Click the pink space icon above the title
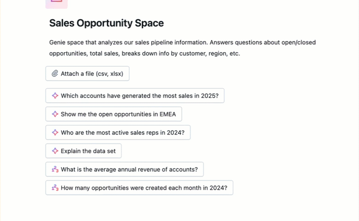Screen dimensions: 359x221 coord(56,3)
